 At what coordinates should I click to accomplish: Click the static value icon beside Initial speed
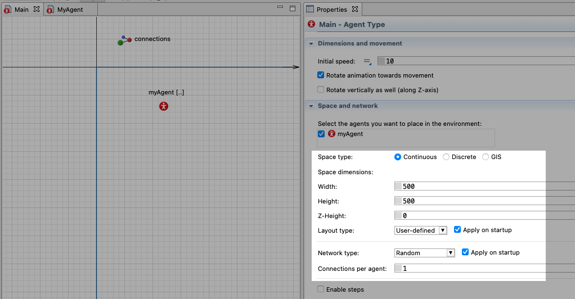pos(367,61)
